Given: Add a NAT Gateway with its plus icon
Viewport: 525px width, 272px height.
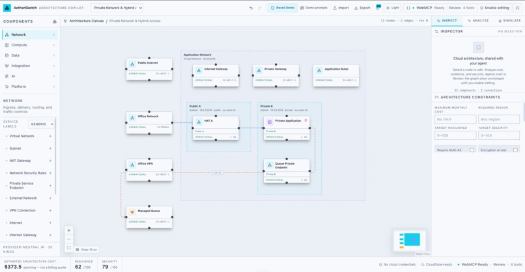Looking at the screenshot, I should pos(50,161).
